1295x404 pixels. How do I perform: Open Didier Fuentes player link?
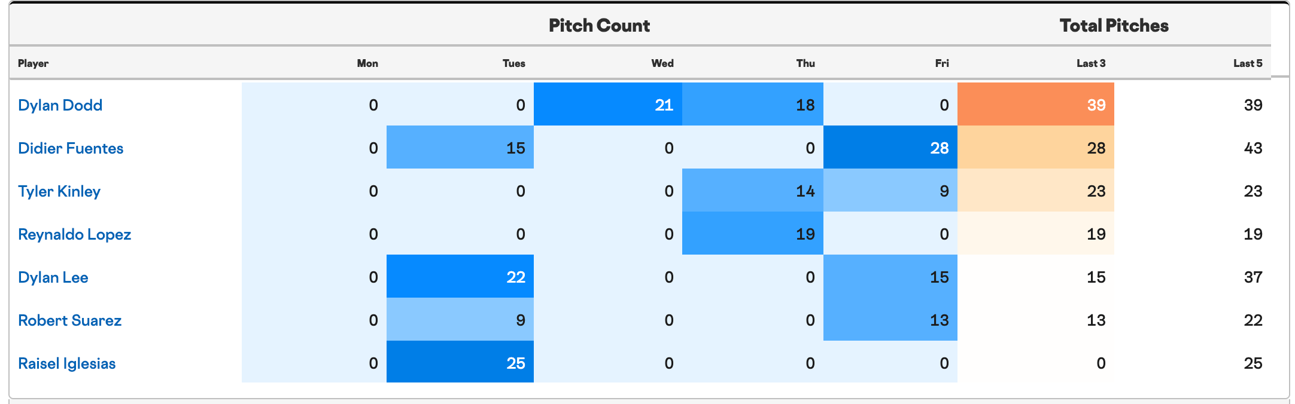(x=71, y=148)
